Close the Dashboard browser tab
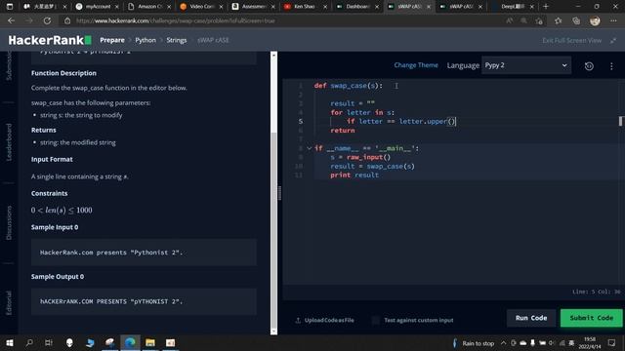 pos(377,7)
